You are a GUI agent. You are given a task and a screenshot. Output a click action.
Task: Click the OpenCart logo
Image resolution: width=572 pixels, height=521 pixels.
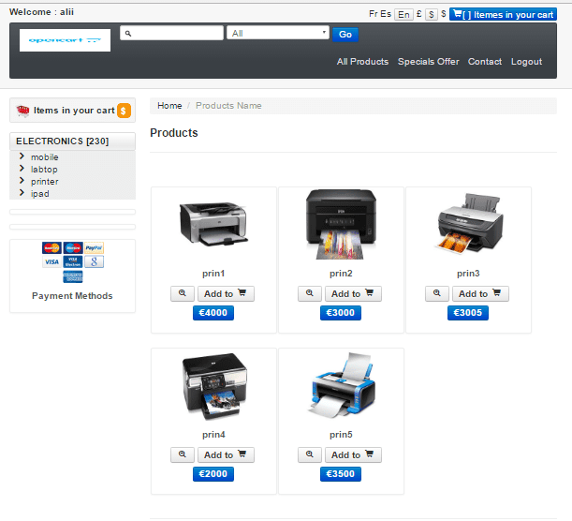pyautogui.click(x=65, y=40)
